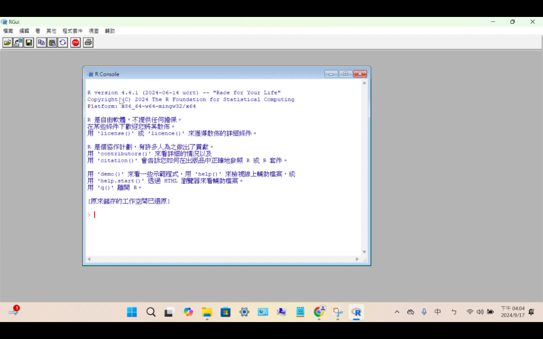Click the Wi-Fi network tray icon
The width and height of the screenshot is (543, 339).
coord(470,312)
